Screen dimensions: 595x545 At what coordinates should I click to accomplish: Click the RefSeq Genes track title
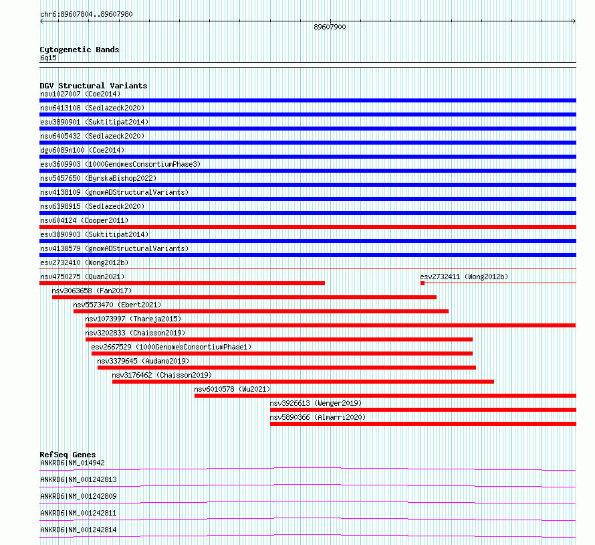tap(68, 455)
